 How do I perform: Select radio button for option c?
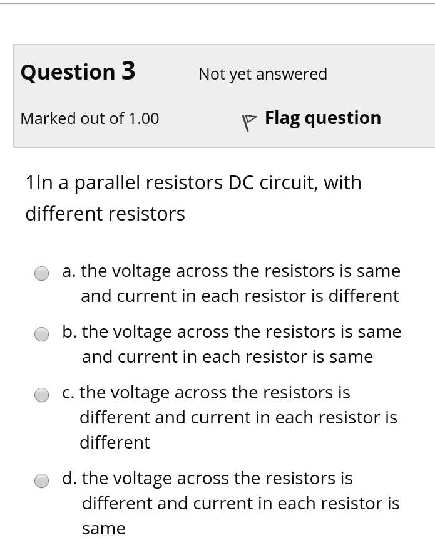41,395
